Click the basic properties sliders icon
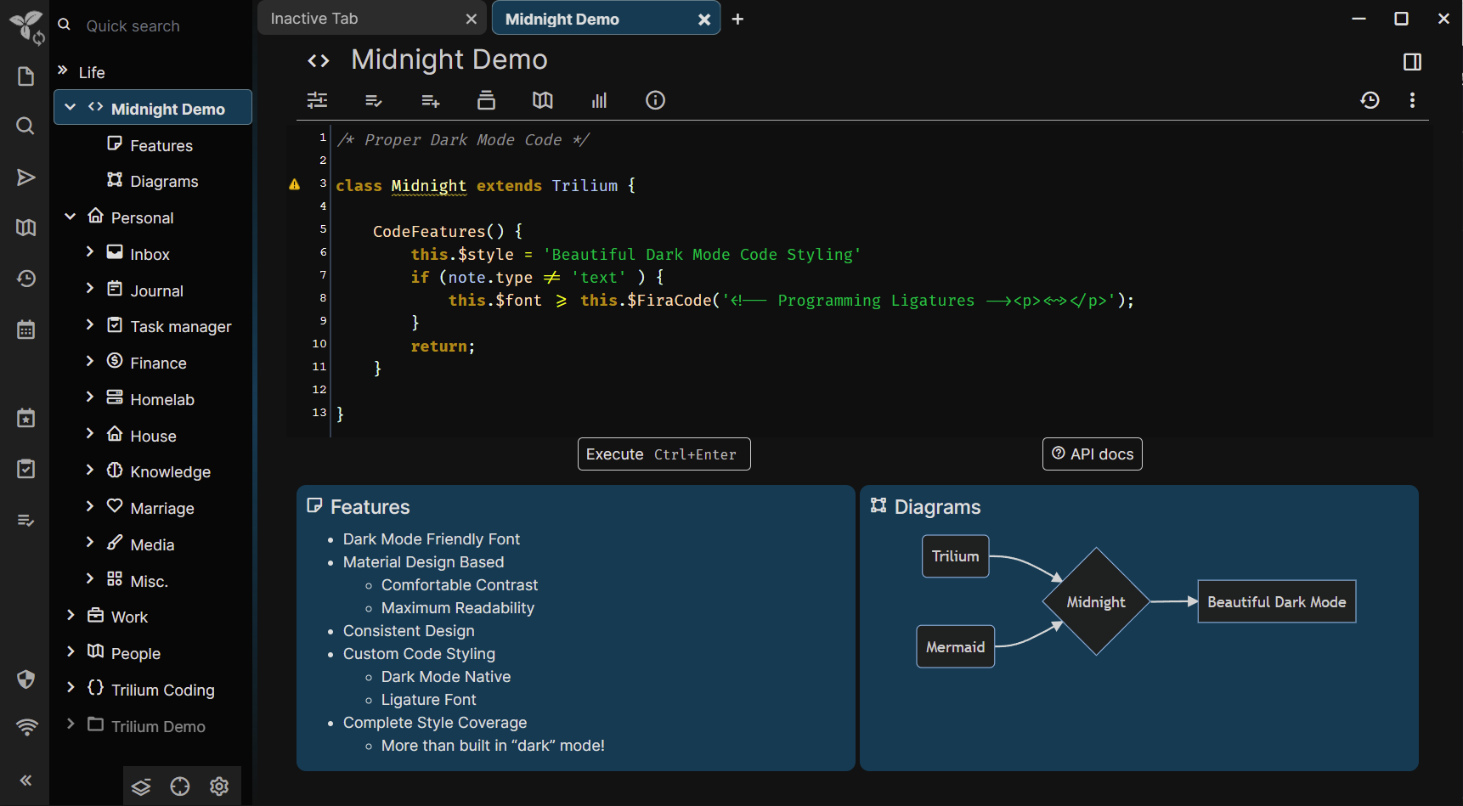 [317, 100]
